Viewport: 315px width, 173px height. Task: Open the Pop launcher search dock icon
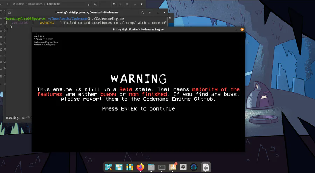coord(108,167)
